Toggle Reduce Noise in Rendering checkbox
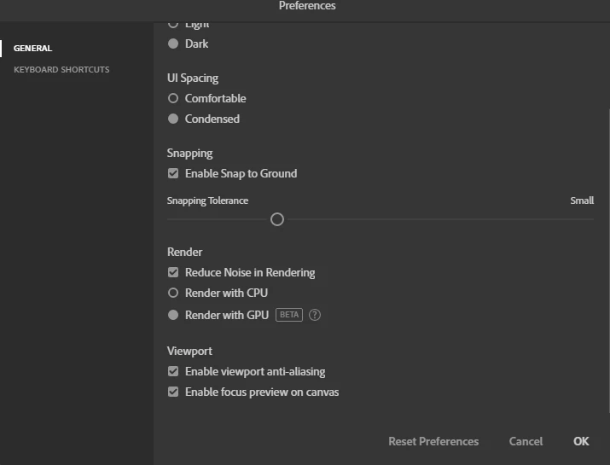The width and height of the screenshot is (610, 465). point(173,272)
